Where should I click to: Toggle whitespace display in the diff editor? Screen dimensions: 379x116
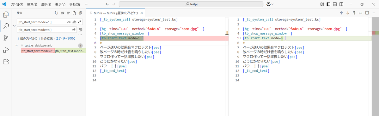pos(354,13)
